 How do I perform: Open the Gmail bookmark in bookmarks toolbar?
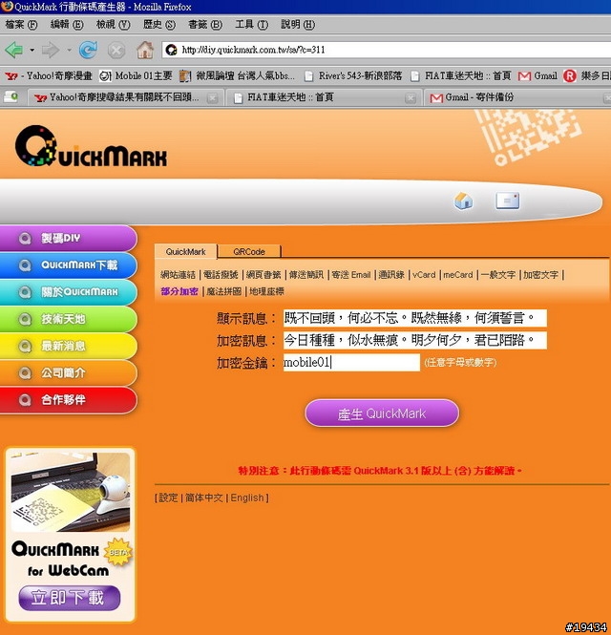537,75
